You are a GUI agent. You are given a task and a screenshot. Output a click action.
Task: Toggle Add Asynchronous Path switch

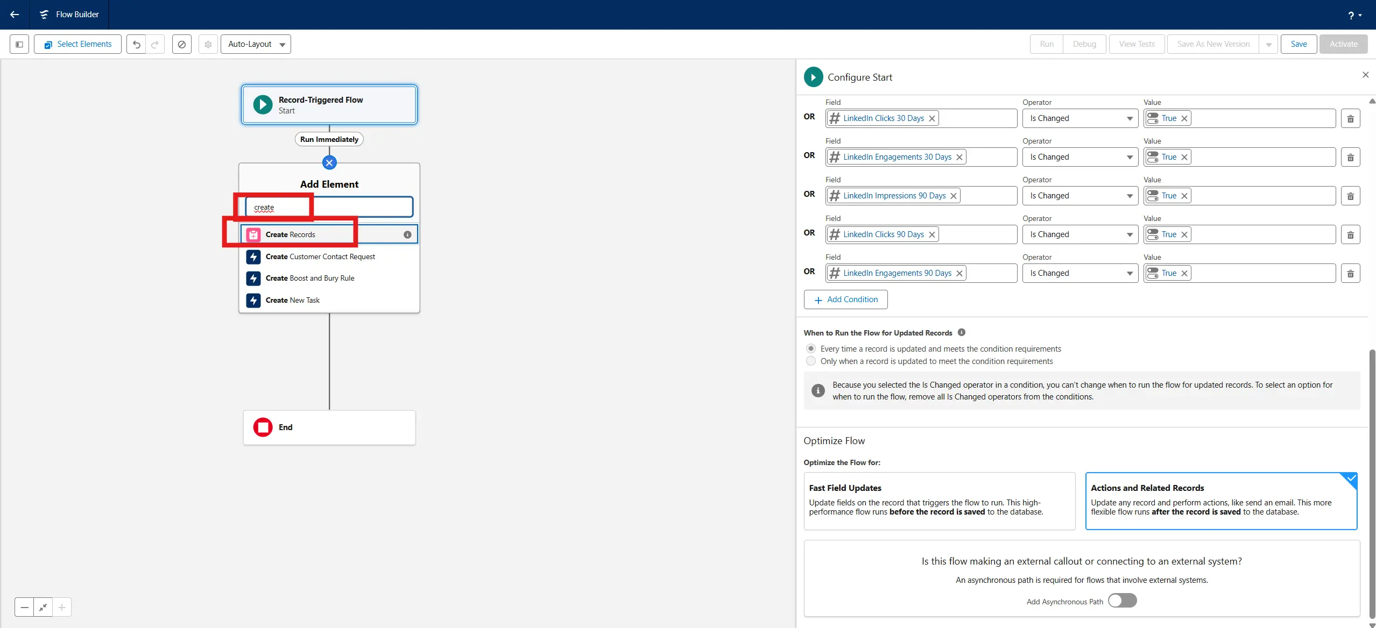(1122, 601)
